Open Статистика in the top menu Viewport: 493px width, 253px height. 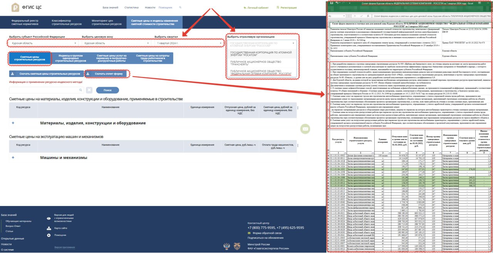click(x=132, y=8)
